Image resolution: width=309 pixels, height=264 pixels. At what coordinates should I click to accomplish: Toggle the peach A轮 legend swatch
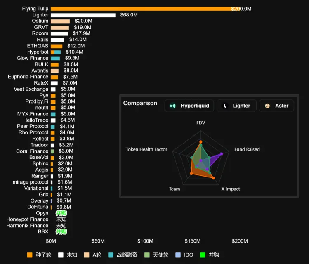coord(87,255)
